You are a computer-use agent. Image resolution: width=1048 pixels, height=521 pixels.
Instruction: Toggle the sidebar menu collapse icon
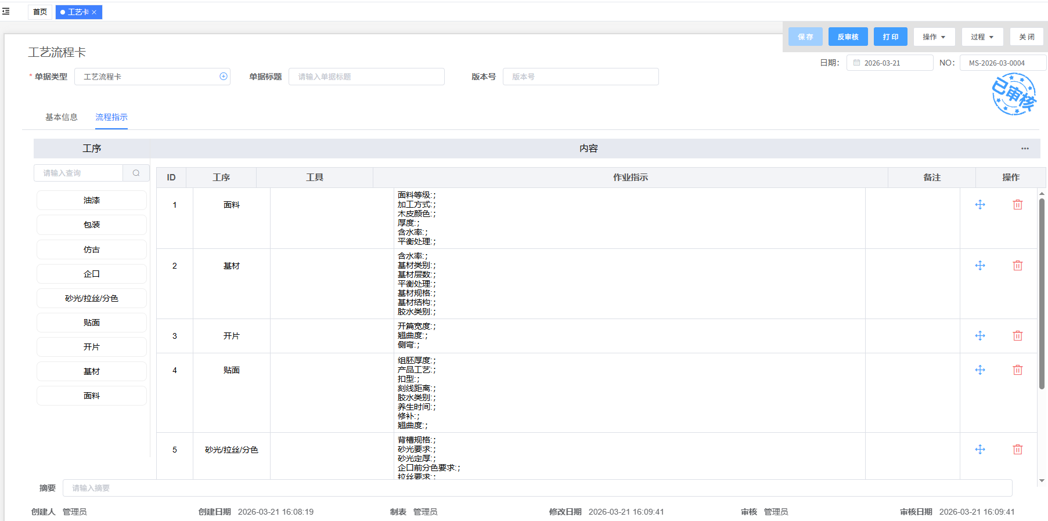coord(6,12)
